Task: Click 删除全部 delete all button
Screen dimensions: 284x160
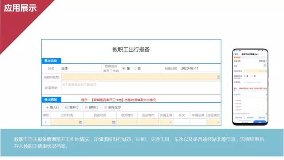Action: pyautogui.click(x=113, y=107)
